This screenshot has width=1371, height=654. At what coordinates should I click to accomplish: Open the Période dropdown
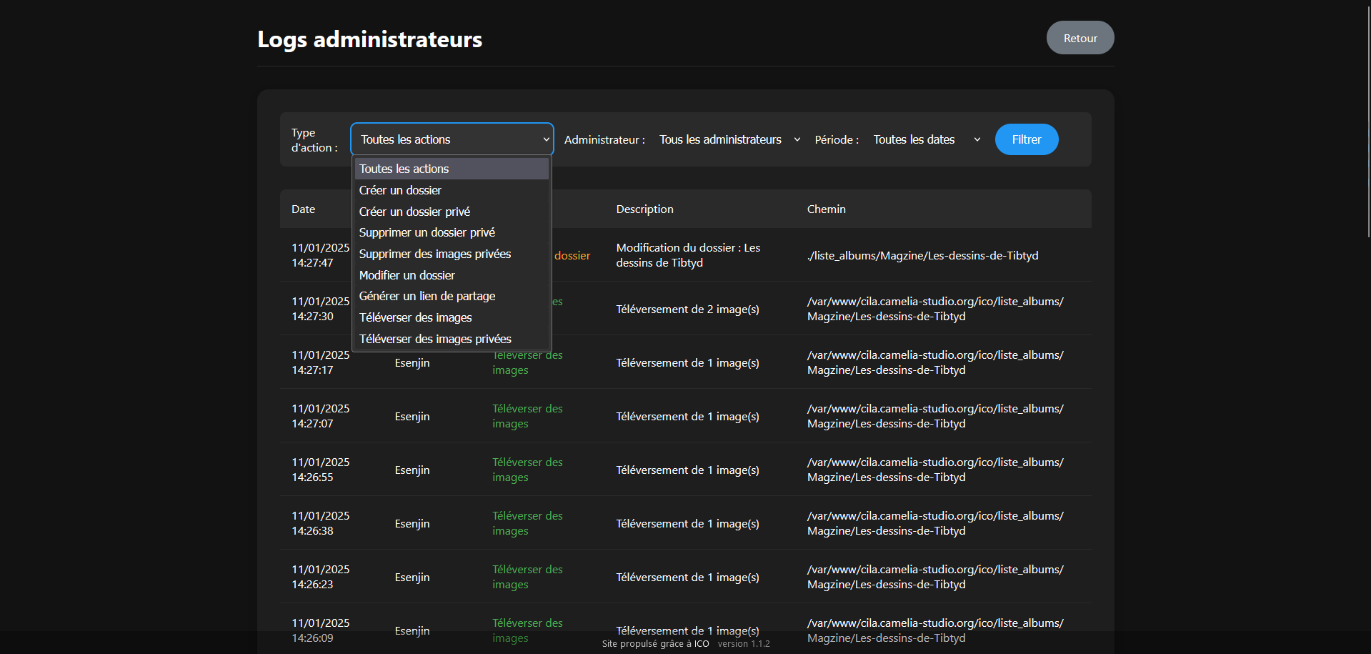pyautogui.click(x=927, y=139)
